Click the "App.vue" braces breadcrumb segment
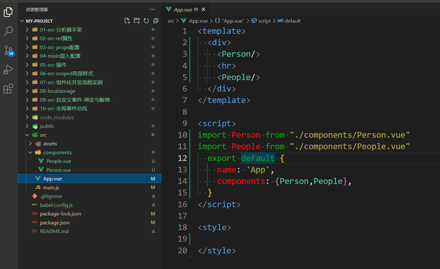 [x=229, y=21]
